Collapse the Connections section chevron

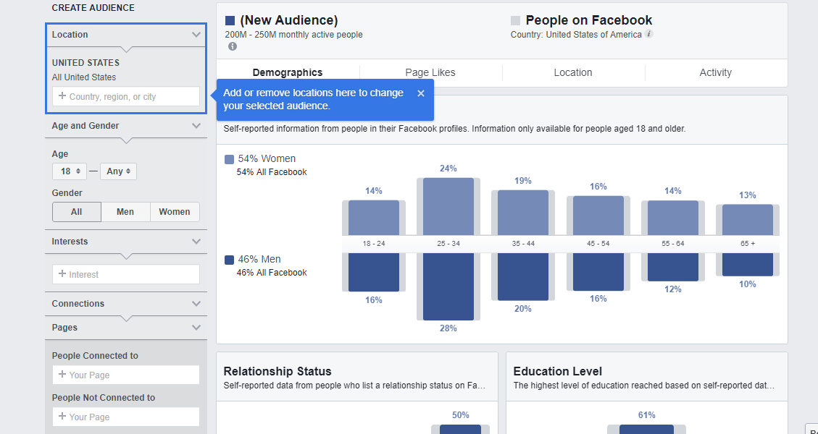196,303
